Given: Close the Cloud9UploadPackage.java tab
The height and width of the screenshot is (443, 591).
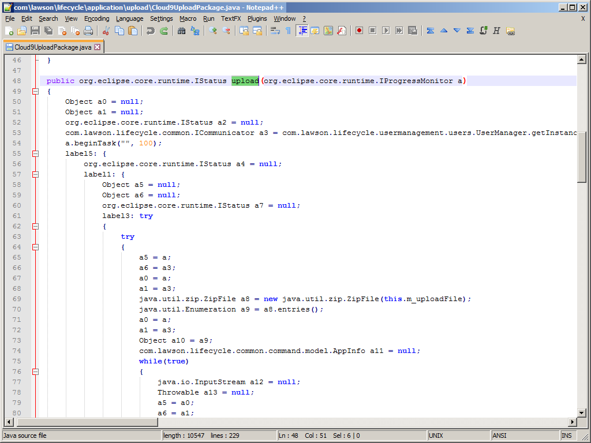Looking at the screenshot, I should tap(97, 47).
